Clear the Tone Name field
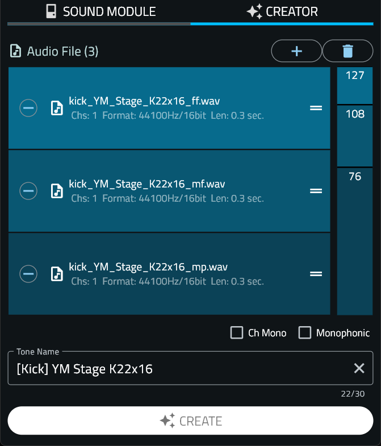The image size is (381, 446). pos(359,369)
